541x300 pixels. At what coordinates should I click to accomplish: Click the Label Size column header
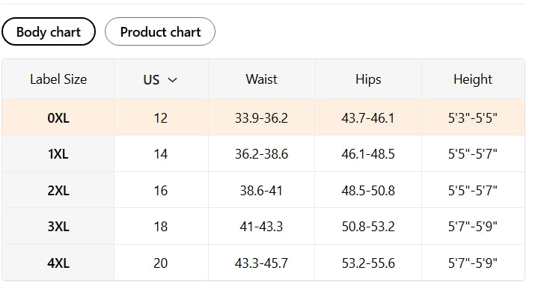pos(58,79)
